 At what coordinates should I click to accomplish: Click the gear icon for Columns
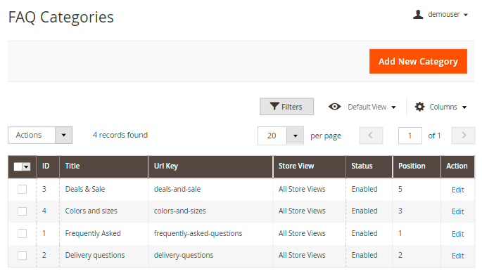coord(419,107)
